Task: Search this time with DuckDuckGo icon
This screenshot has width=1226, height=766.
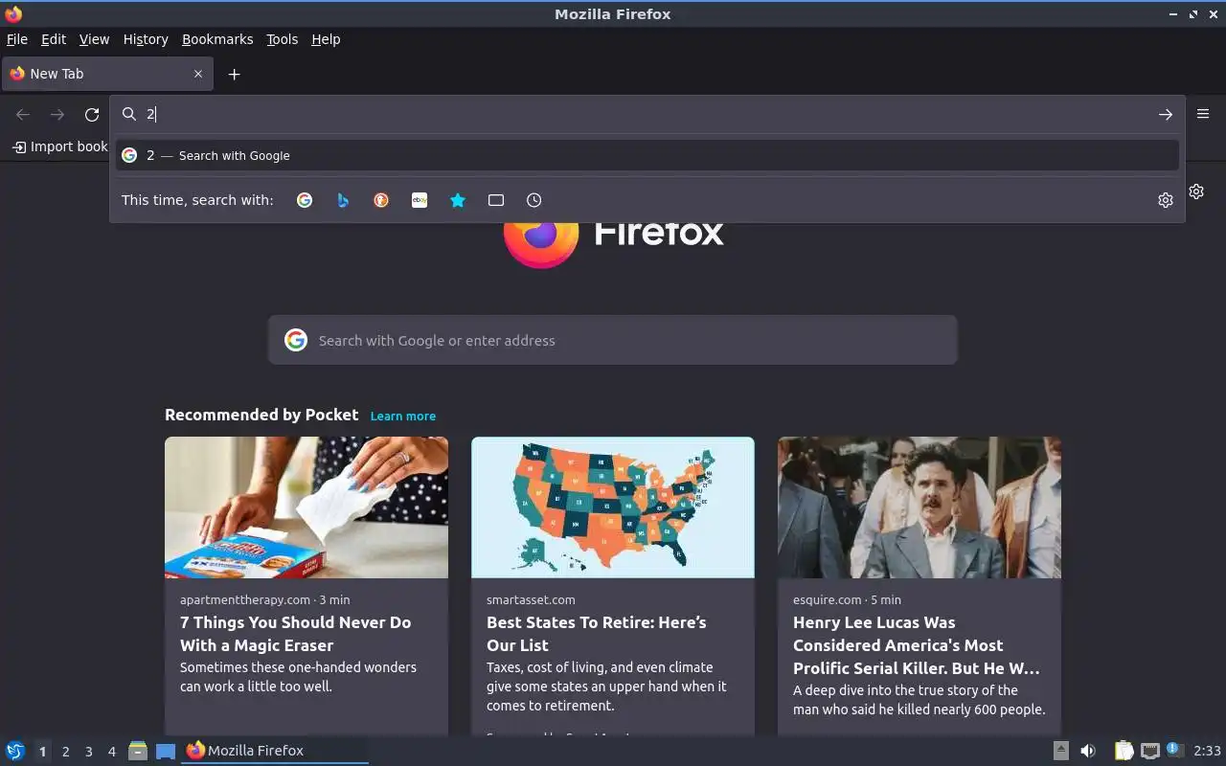Action: tap(381, 200)
